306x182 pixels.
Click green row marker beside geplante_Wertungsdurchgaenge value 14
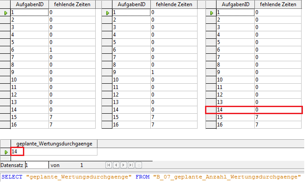pyautogui.click(x=6, y=152)
